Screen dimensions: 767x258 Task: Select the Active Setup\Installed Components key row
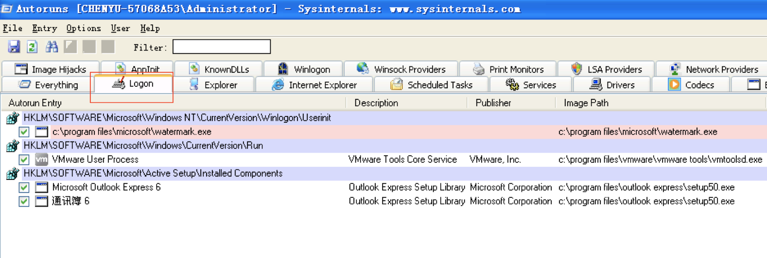point(383,173)
